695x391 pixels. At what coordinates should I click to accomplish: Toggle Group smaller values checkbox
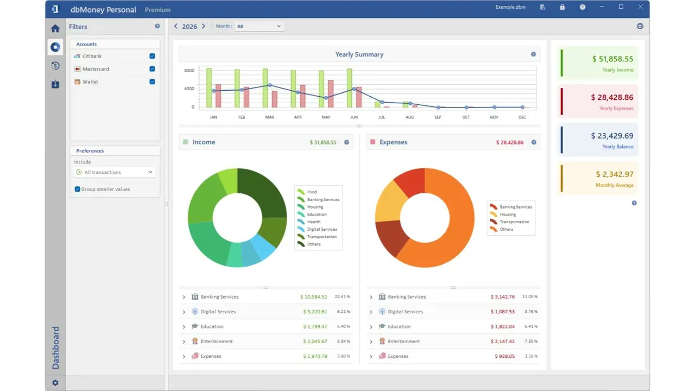pos(77,190)
